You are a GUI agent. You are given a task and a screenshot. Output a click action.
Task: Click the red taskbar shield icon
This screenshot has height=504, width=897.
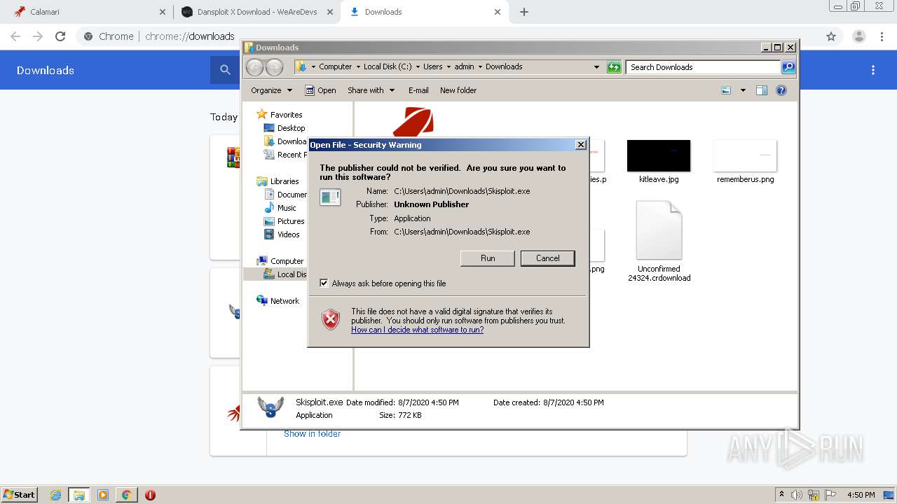coord(150,495)
